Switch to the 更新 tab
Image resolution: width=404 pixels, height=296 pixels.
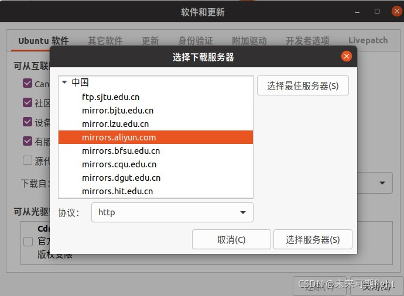pyautogui.click(x=150, y=41)
